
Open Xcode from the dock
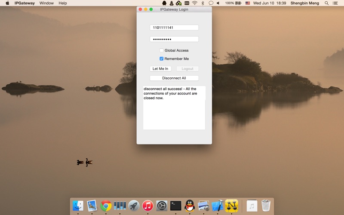tap(218, 206)
